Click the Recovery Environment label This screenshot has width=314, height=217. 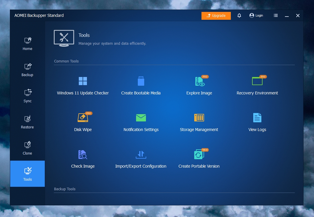257,93
